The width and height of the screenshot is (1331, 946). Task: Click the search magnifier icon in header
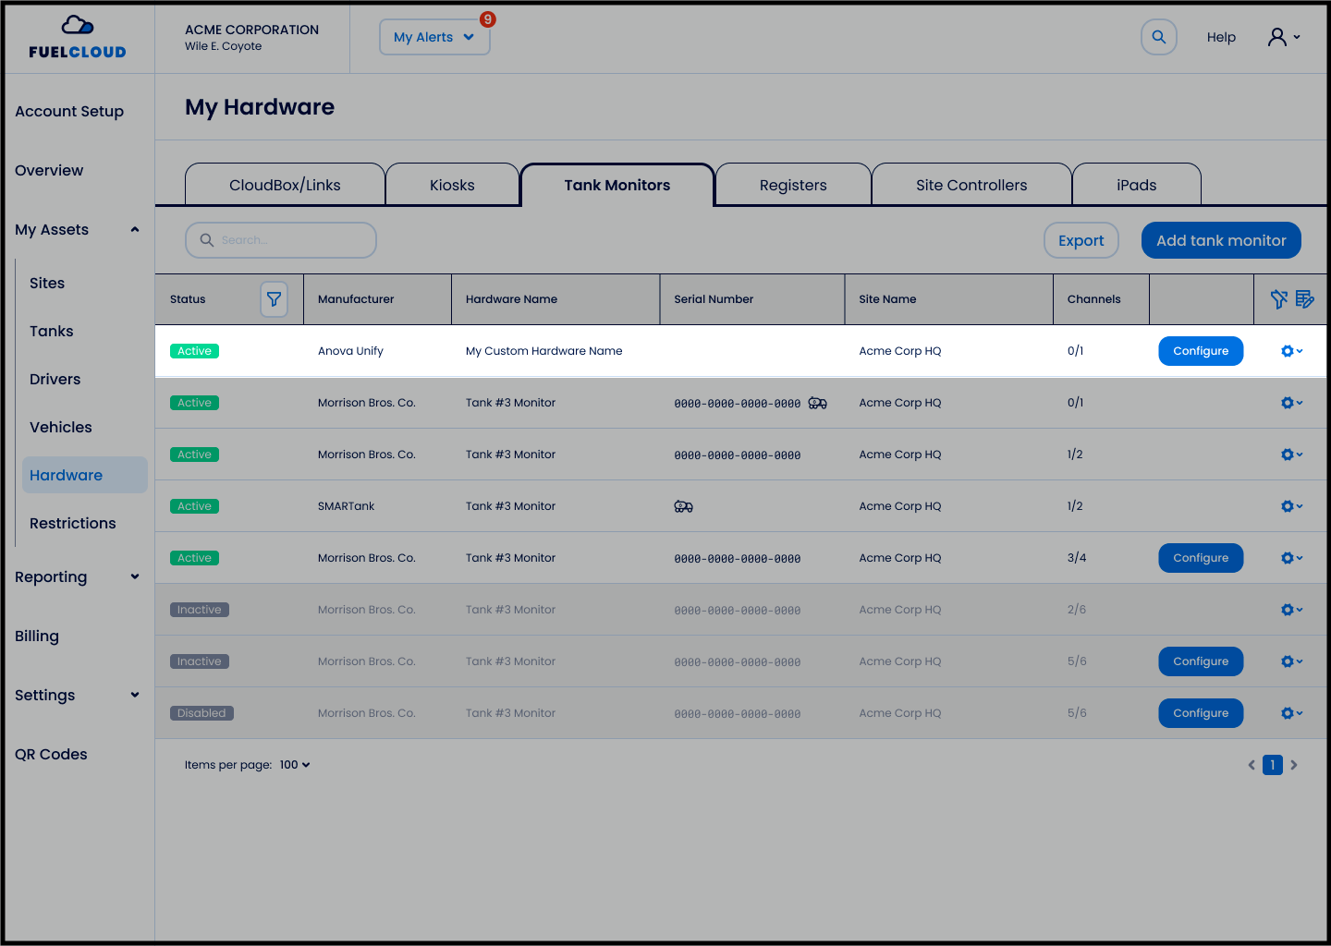tap(1158, 38)
